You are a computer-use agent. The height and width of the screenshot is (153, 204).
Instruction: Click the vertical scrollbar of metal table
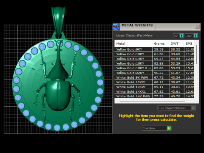pyautogui.click(x=196, y=54)
